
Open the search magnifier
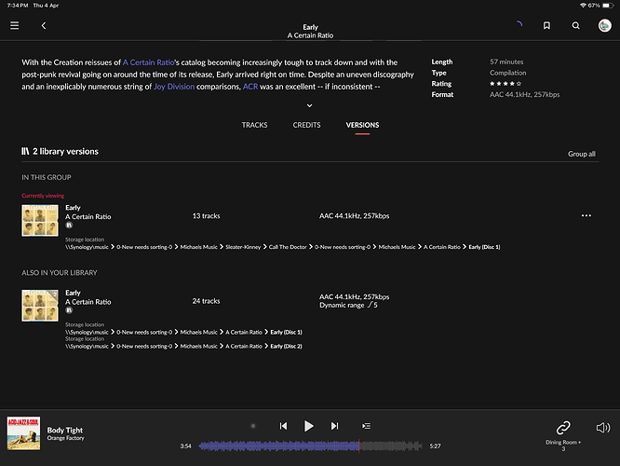[575, 26]
